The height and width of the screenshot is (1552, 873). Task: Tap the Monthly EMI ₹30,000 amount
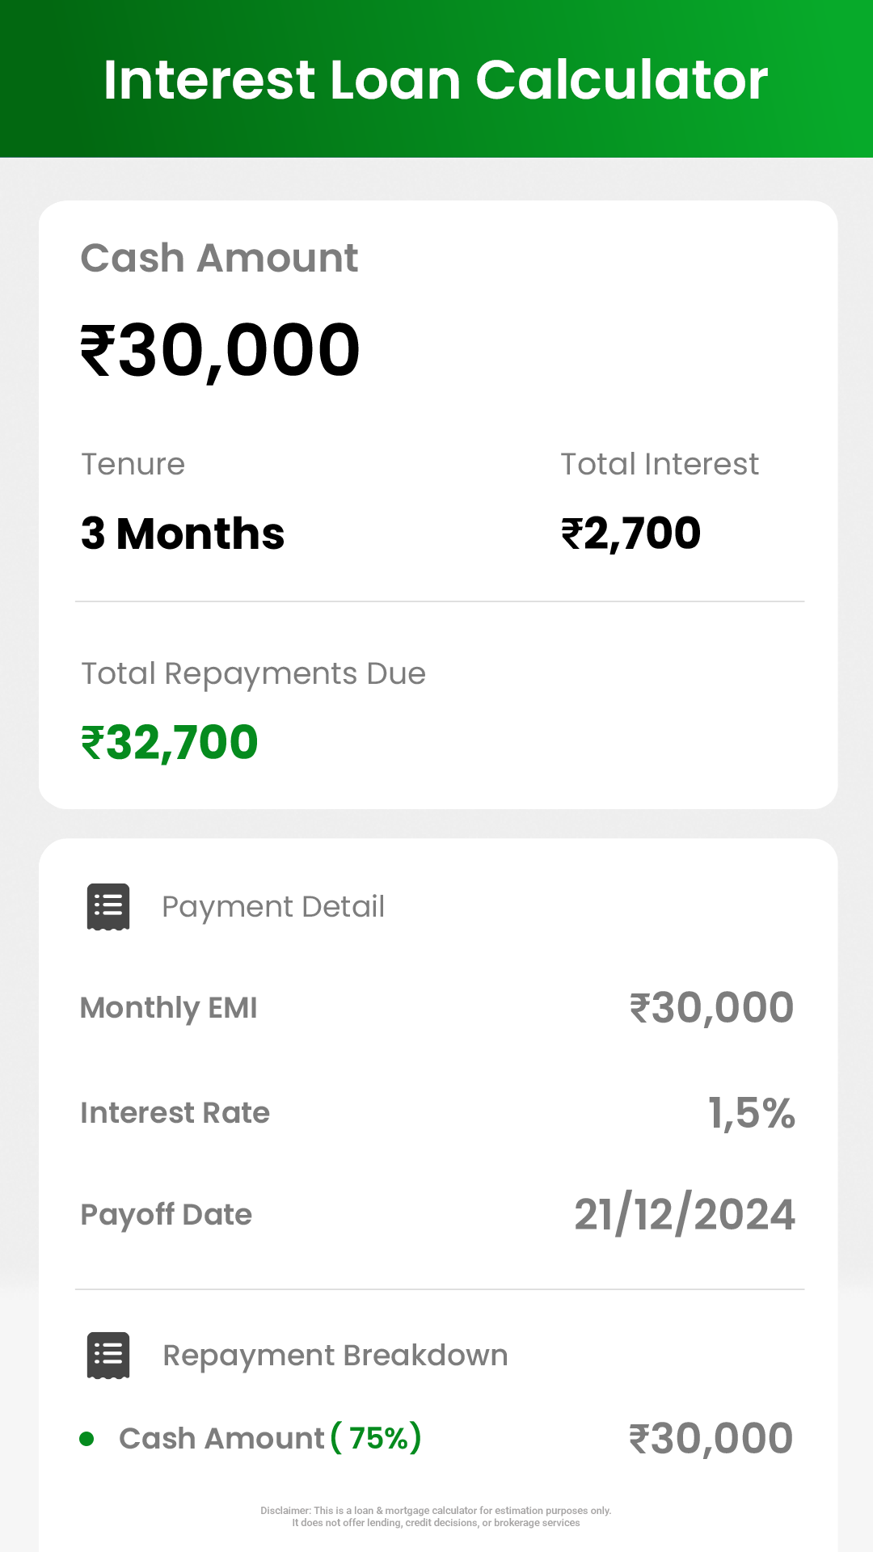click(712, 1008)
